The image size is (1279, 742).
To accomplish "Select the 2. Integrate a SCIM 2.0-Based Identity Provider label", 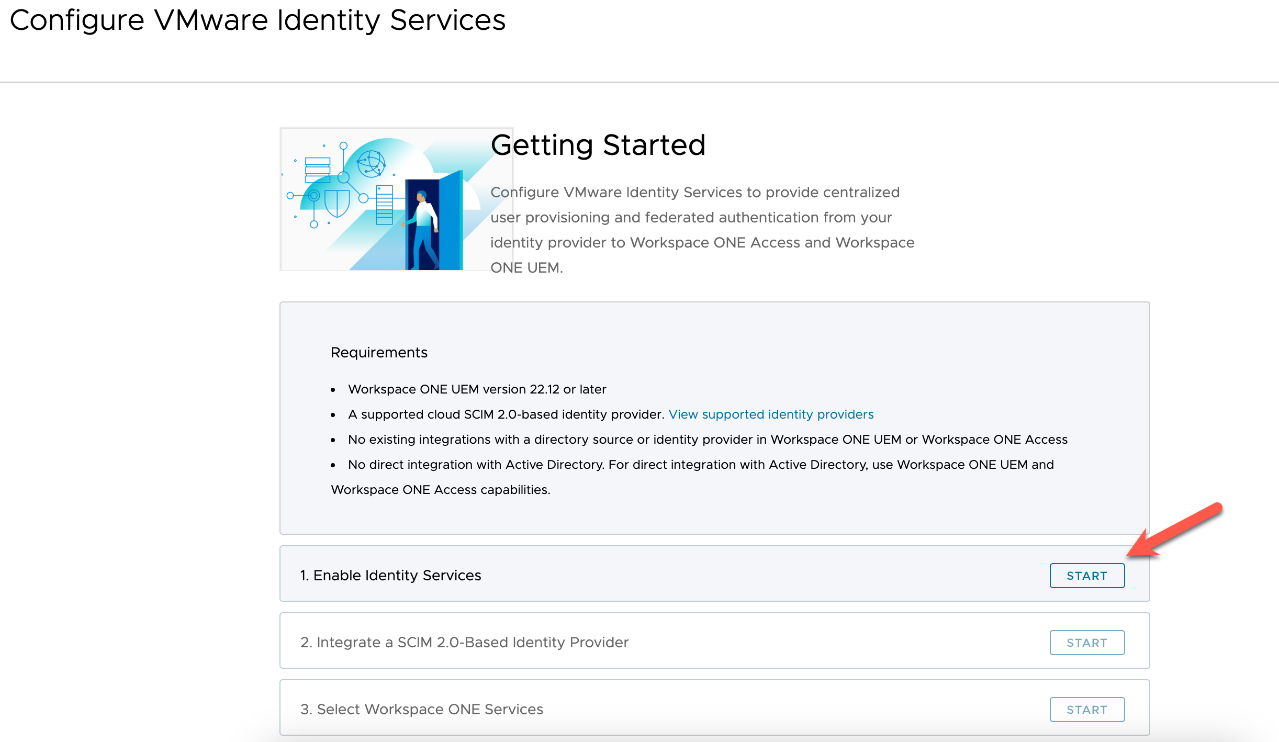I will point(464,643).
